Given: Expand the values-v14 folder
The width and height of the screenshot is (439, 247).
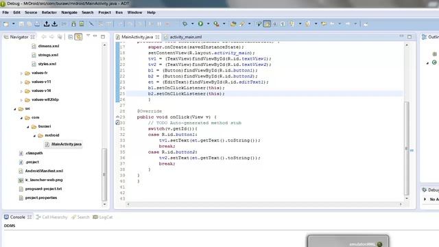Looking at the screenshot, I should click(x=21, y=91).
